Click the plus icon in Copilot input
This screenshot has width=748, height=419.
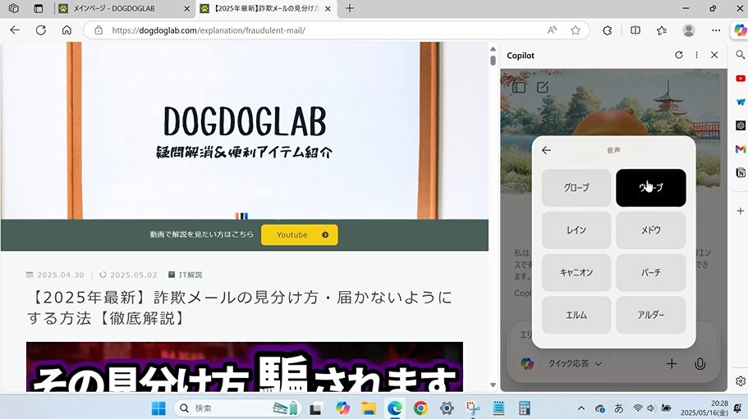[672, 363]
